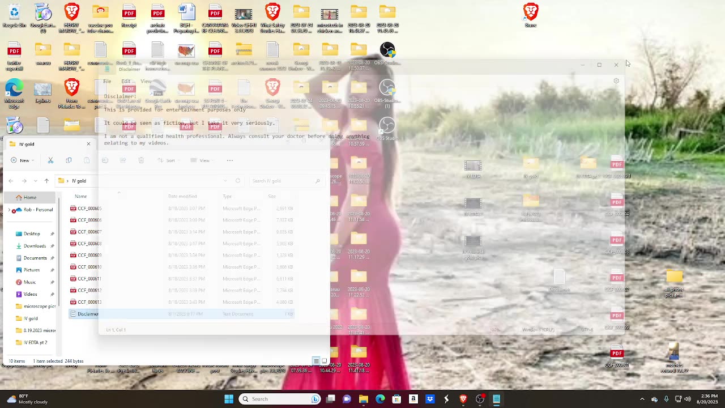Select the phone pics folder on desktop

(x=674, y=283)
